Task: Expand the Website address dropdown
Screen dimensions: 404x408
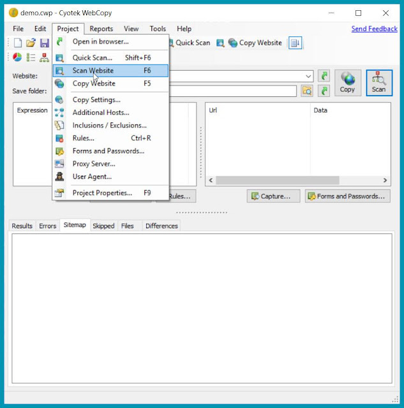Action: tap(308, 76)
